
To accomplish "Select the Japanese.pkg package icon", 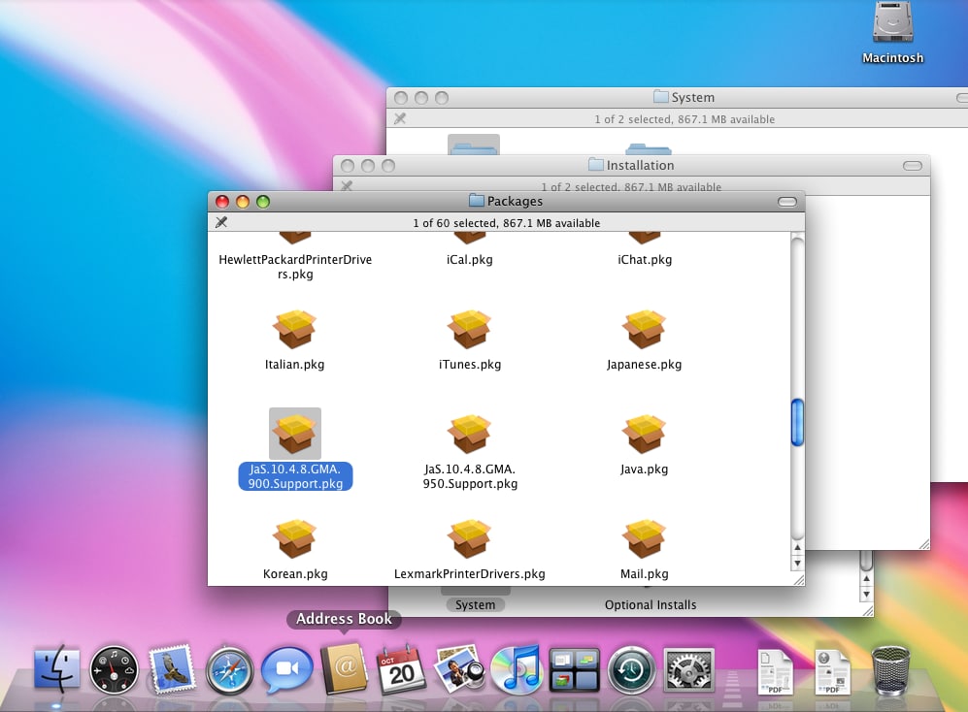I will click(x=644, y=329).
